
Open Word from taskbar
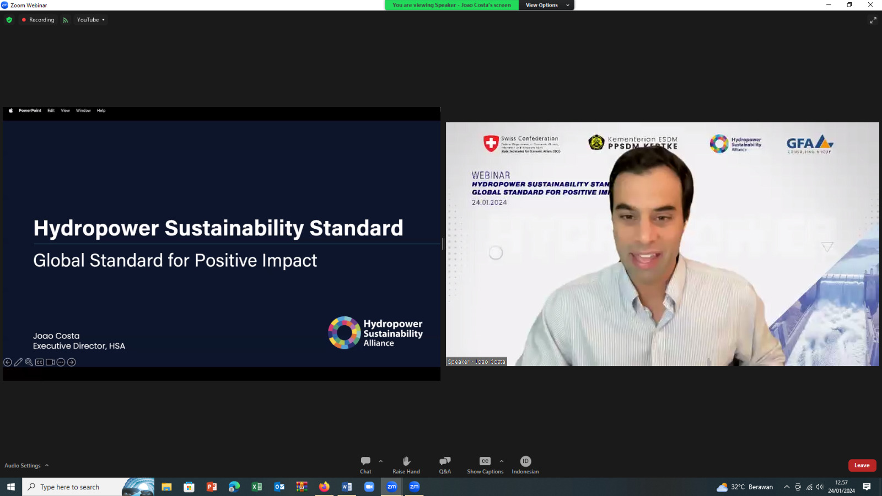(347, 487)
